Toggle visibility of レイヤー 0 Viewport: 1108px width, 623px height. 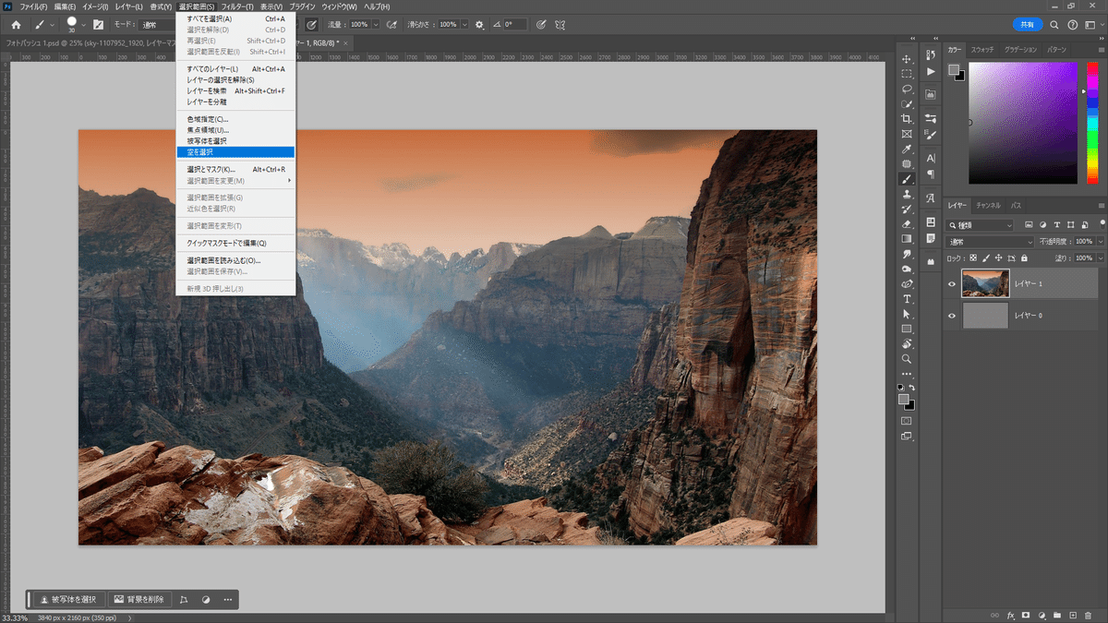952,316
